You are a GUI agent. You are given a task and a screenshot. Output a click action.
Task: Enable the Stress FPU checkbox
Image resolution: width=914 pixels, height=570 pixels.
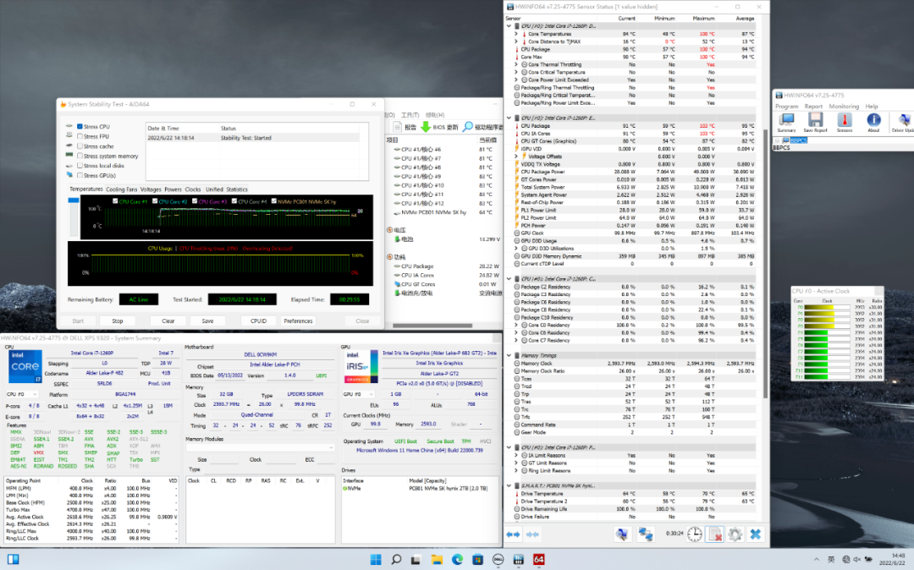[x=80, y=136]
